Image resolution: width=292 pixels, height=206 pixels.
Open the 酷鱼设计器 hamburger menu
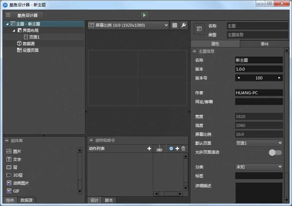(x=8, y=15)
